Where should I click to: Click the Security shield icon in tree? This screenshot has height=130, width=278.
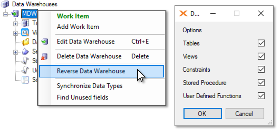click(x=25, y=52)
